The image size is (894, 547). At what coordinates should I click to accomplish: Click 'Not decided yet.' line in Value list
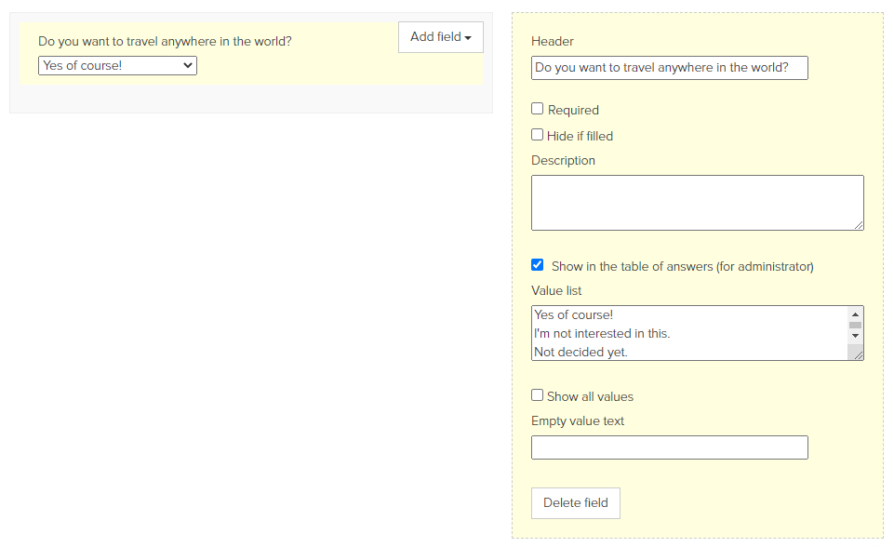(580, 353)
